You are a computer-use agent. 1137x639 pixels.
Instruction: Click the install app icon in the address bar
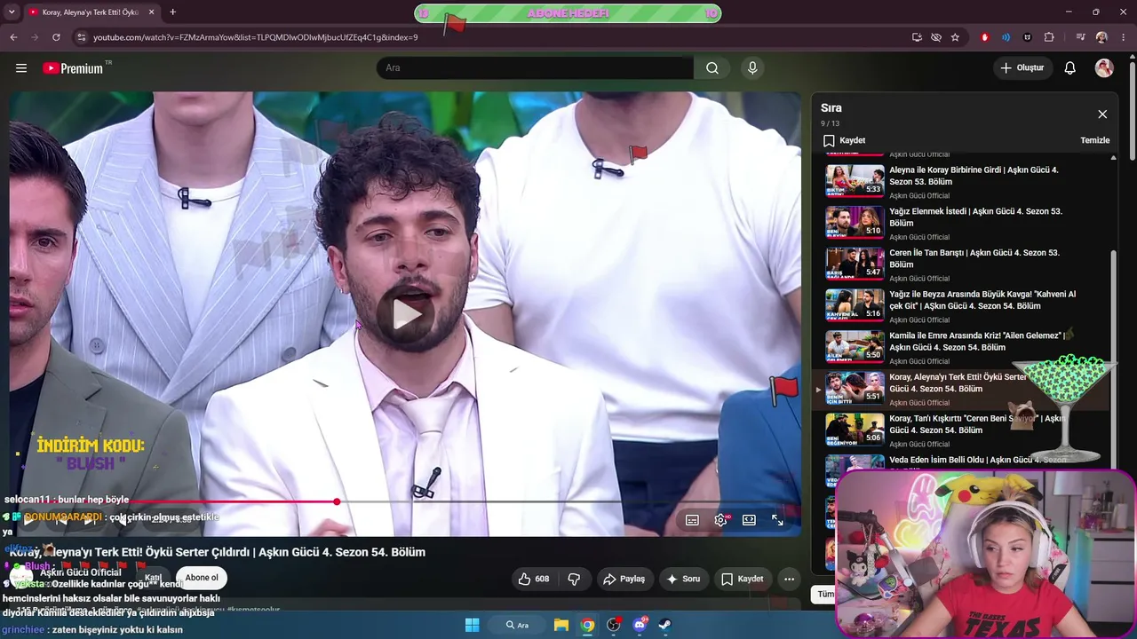coord(917,37)
